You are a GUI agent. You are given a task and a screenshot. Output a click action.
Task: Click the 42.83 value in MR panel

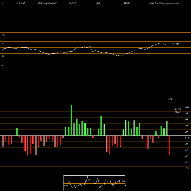(x=178, y=109)
